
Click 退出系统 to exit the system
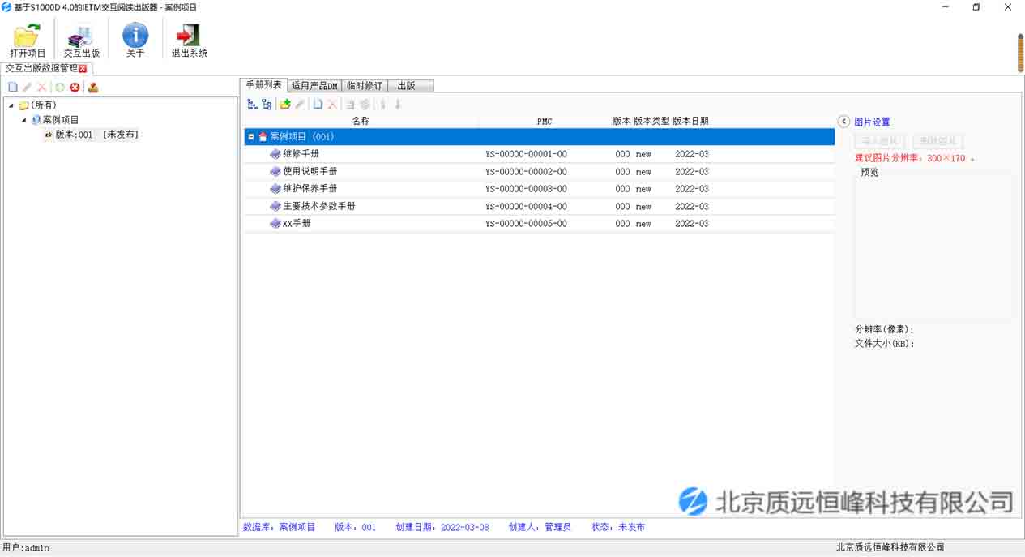189,41
